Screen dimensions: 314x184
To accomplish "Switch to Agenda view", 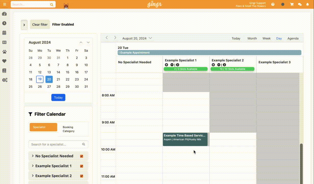I will point(293,38).
